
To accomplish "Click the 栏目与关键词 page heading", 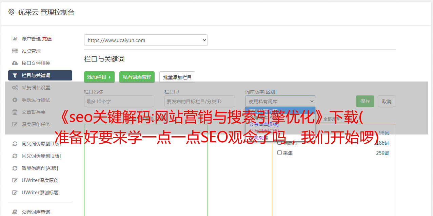I will coord(104,59).
